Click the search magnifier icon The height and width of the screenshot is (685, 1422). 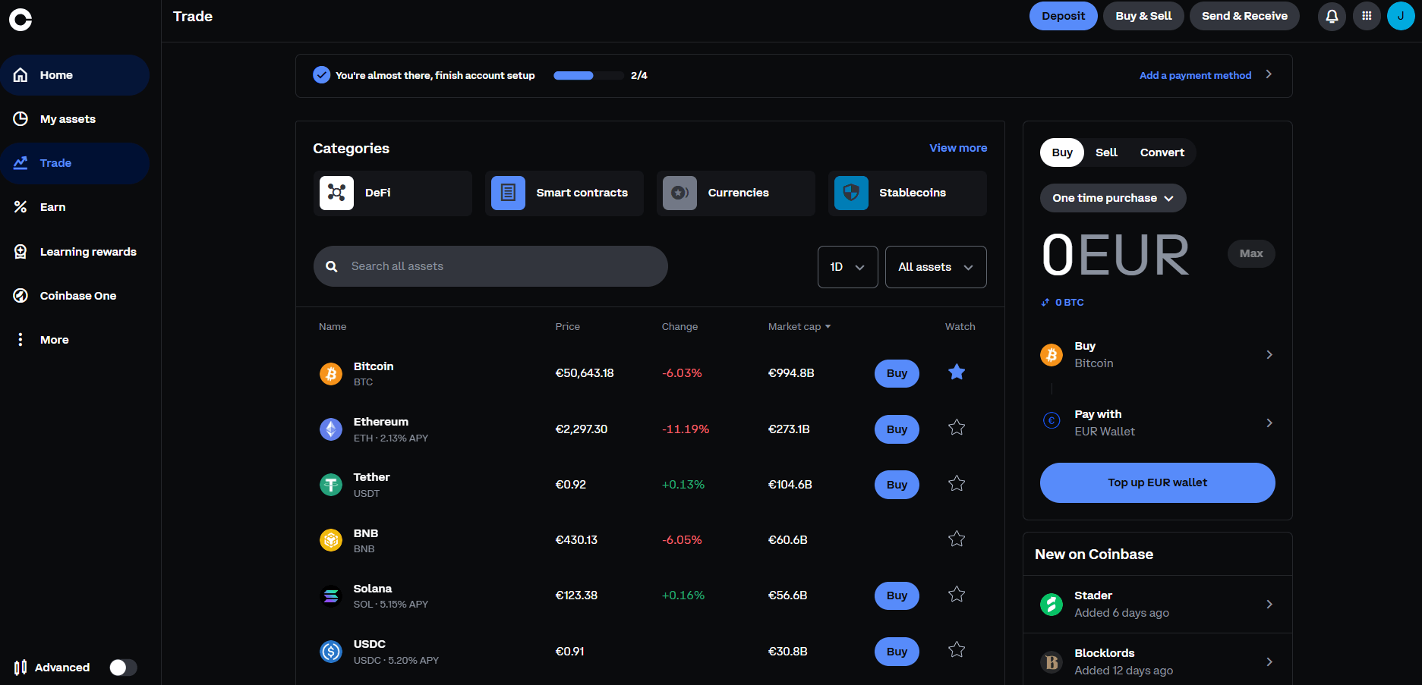tap(332, 266)
